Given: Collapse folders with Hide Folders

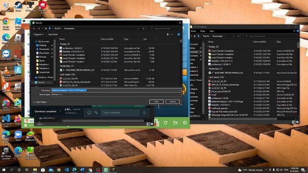Looking at the screenshot, I should coord(39,102).
